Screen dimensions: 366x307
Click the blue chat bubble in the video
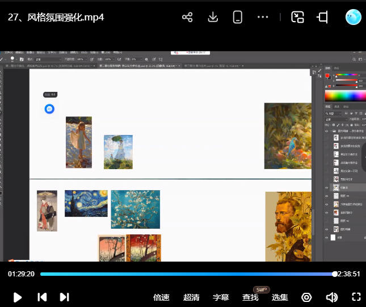pos(50,108)
